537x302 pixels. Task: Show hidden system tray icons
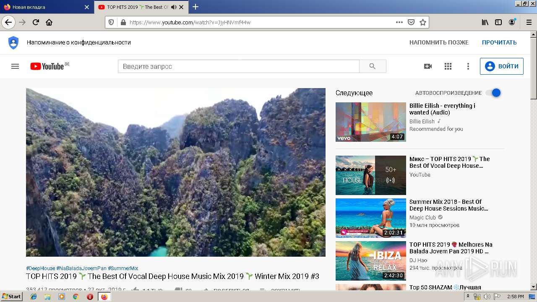[468, 297]
